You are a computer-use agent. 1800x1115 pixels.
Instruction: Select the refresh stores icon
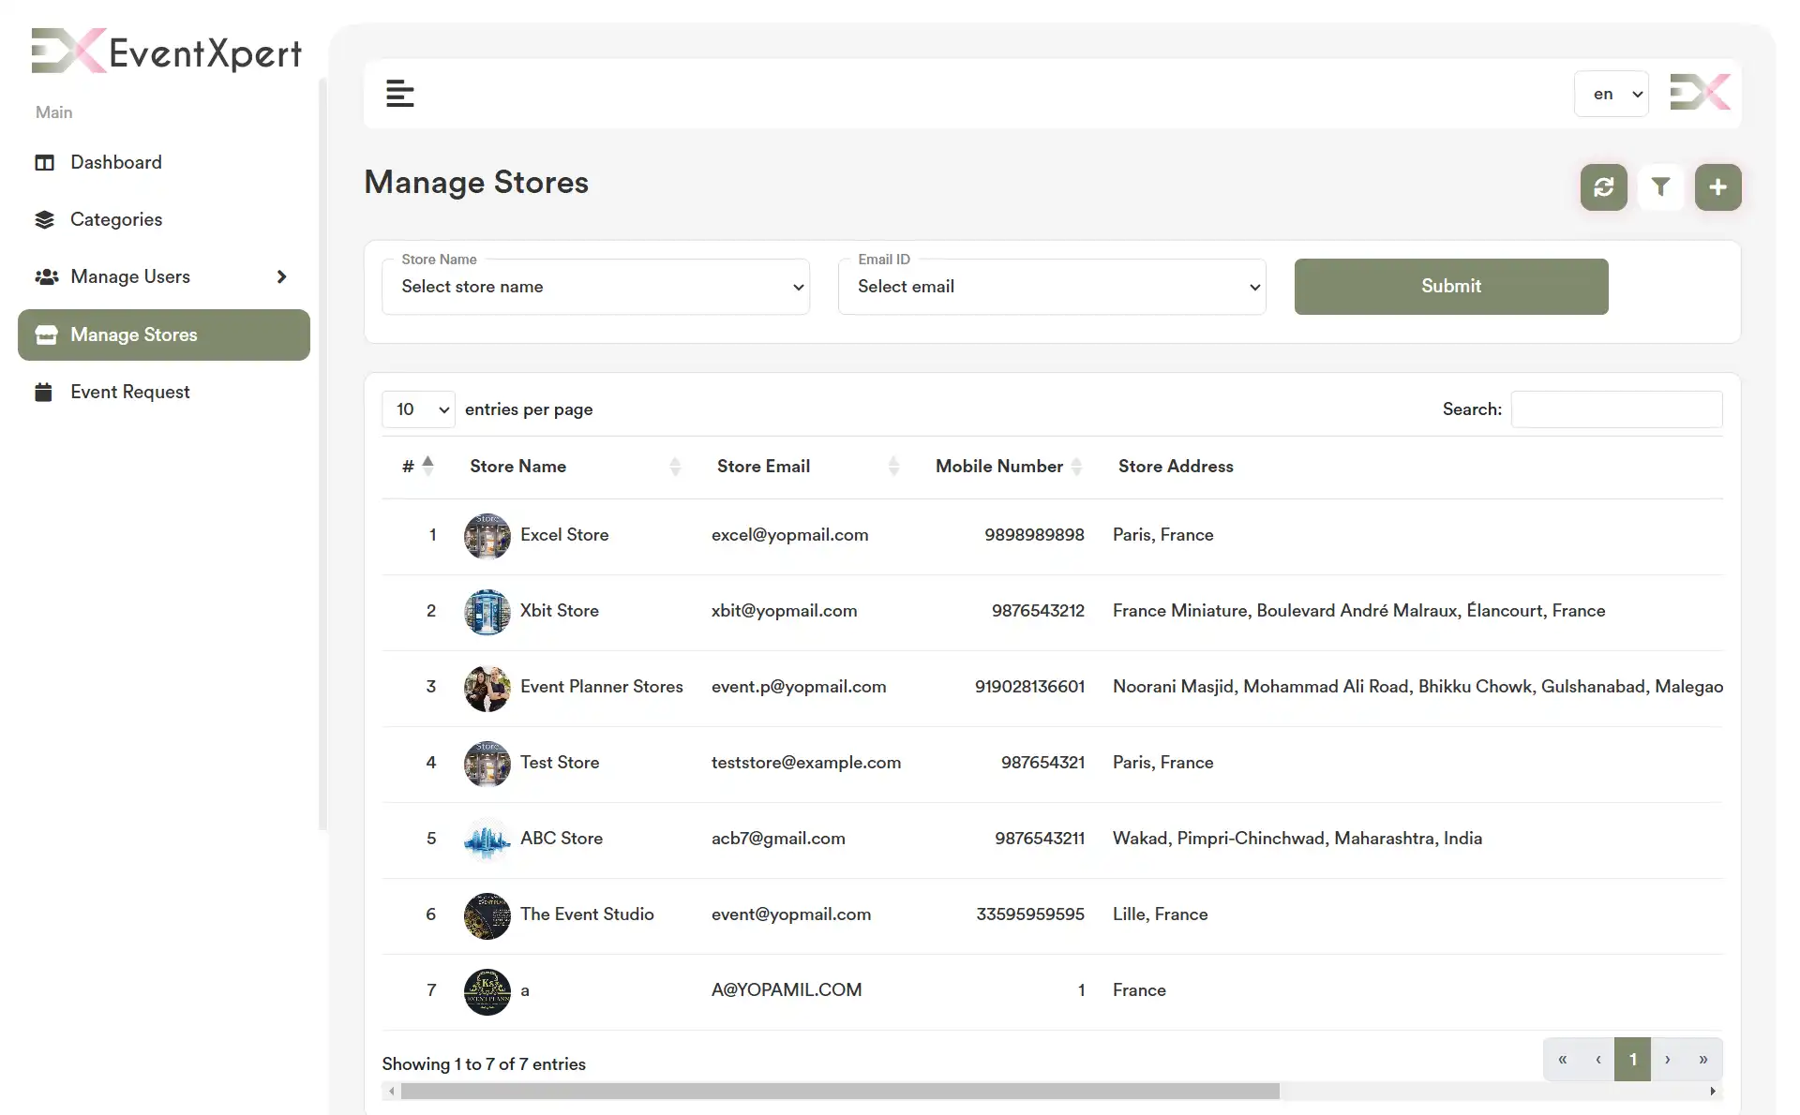(1603, 187)
